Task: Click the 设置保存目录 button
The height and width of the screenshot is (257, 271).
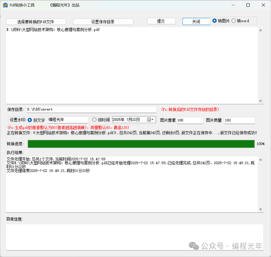Action: pyautogui.click(x=103, y=22)
